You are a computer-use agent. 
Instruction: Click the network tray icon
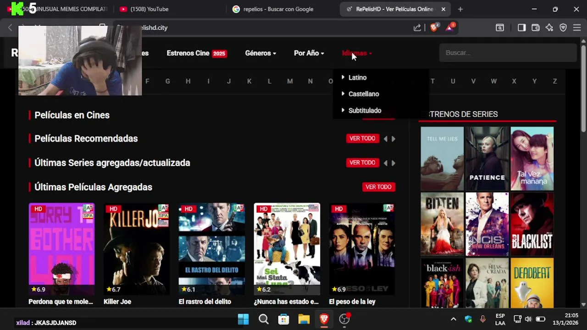coord(517,319)
